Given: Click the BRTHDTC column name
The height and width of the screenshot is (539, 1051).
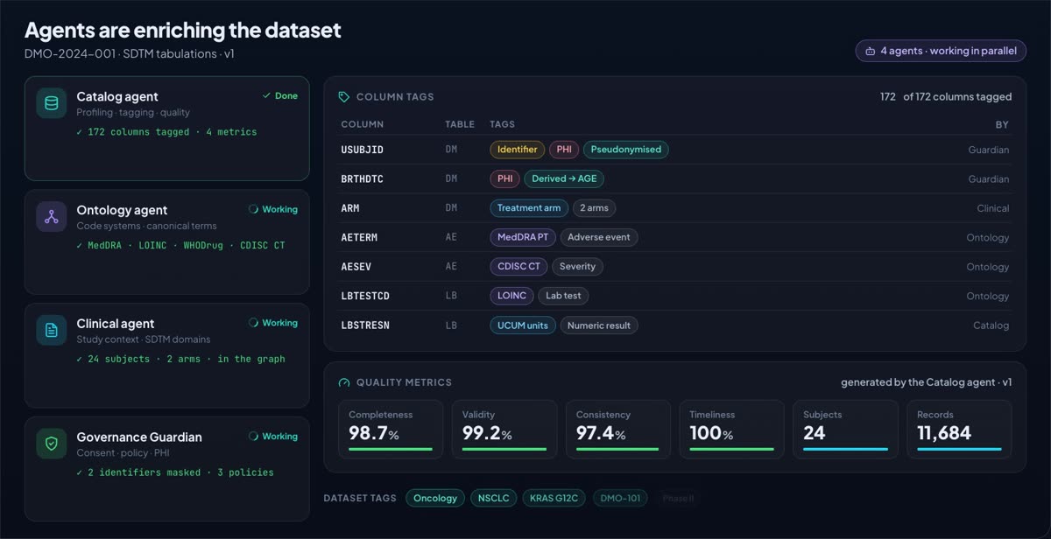Looking at the screenshot, I should 362,178.
